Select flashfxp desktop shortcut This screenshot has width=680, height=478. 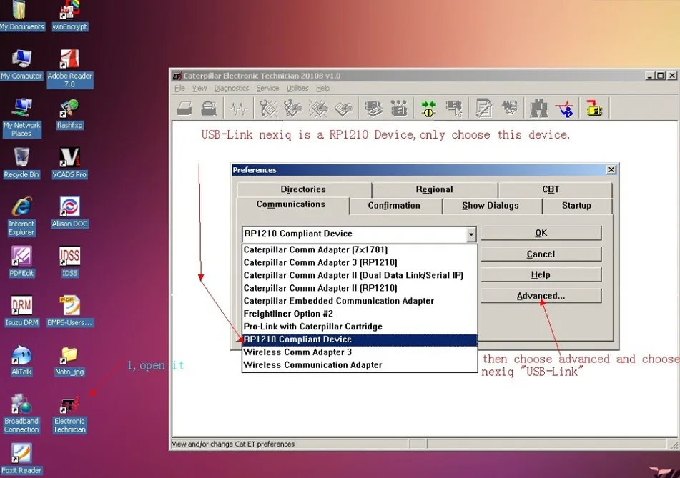(x=70, y=114)
